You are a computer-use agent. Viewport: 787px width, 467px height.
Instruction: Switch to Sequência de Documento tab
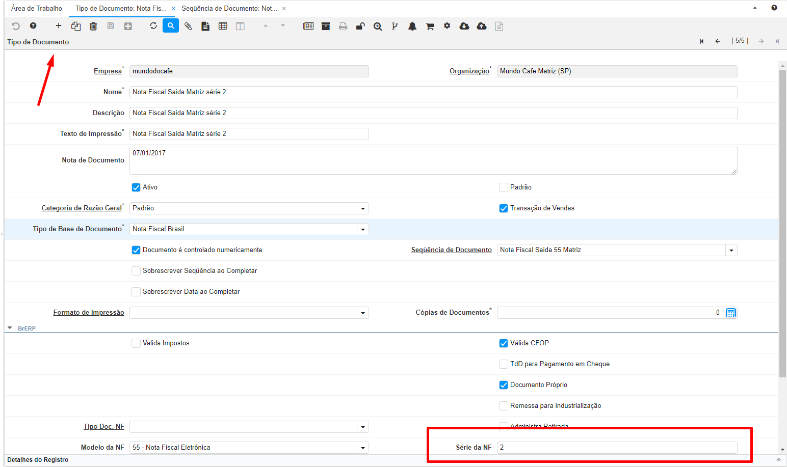[229, 9]
